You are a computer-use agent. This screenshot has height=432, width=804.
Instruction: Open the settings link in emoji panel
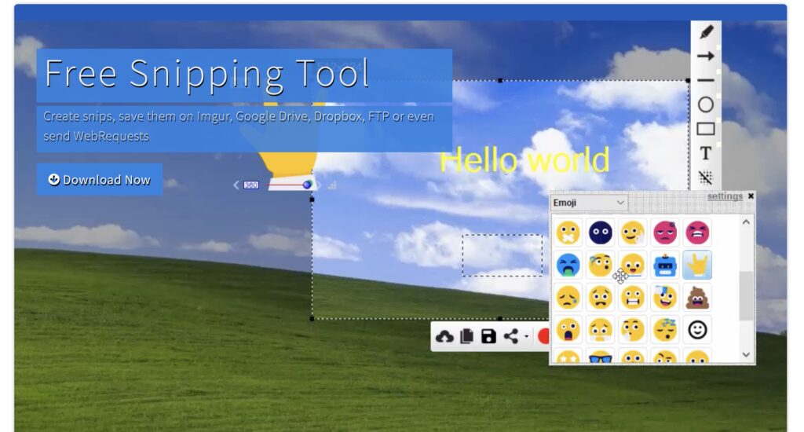pyautogui.click(x=725, y=196)
